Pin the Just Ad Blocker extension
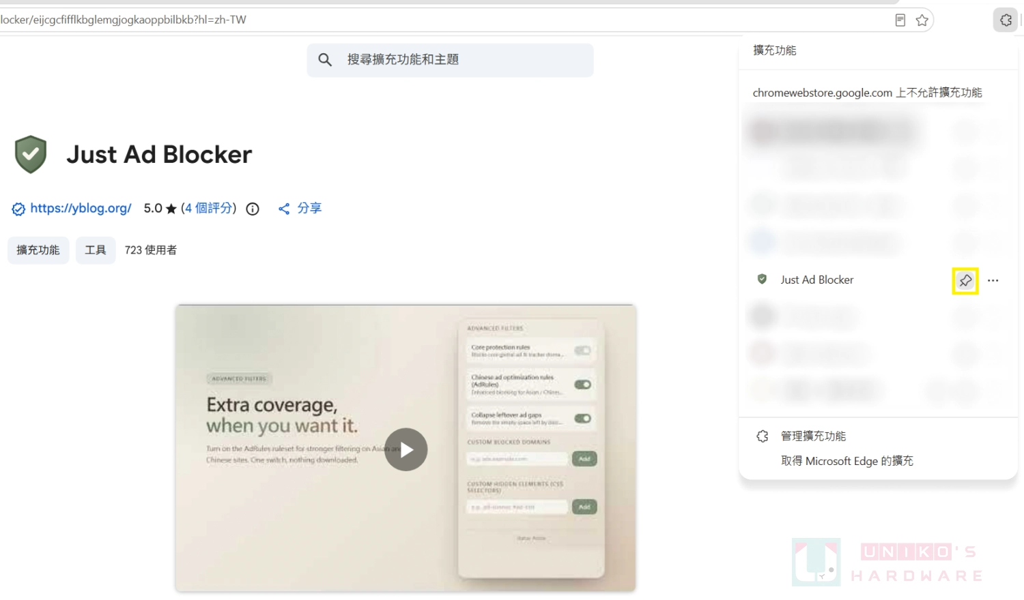Screen dimensions: 1024x600 click(x=965, y=280)
